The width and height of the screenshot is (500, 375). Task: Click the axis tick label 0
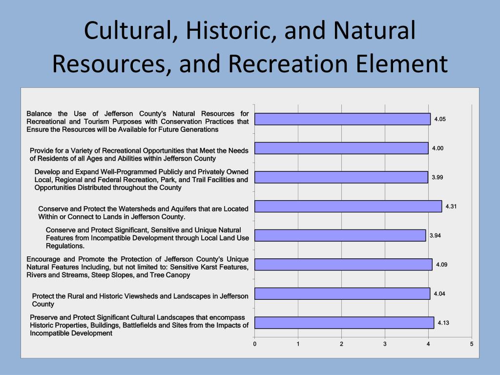coord(255,344)
